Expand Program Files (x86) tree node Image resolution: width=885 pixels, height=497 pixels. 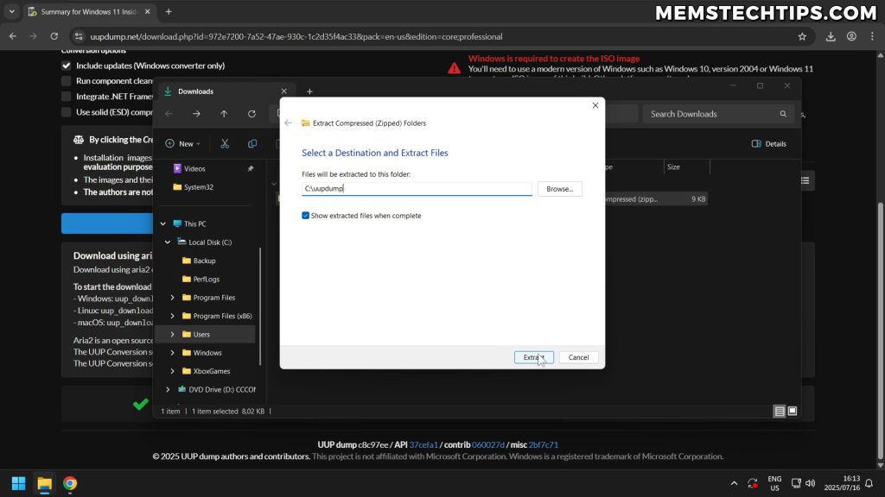coord(172,316)
